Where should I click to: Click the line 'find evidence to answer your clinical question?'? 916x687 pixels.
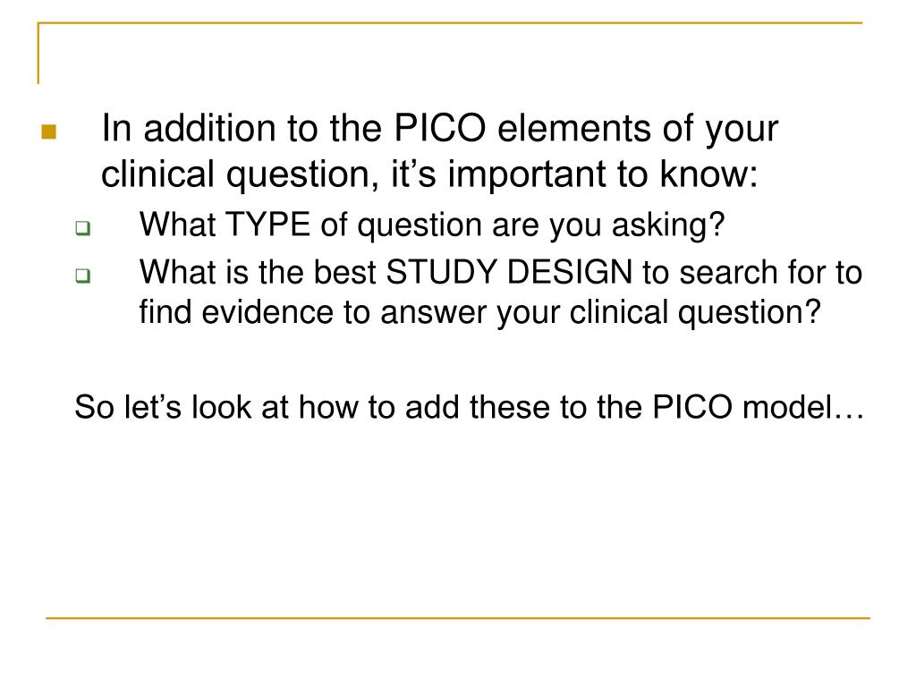pyautogui.click(x=479, y=312)
